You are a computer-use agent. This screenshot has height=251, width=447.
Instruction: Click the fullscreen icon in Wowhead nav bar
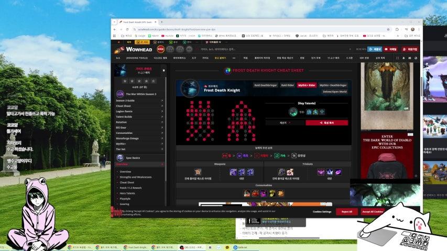coord(397,58)
